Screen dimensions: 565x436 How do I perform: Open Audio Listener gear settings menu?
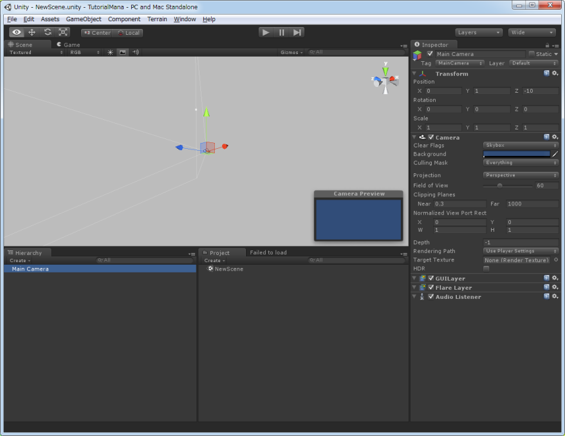click(555, 296)
